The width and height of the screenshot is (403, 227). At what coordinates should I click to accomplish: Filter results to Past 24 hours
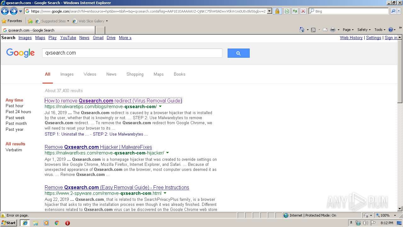coord(18,112)
